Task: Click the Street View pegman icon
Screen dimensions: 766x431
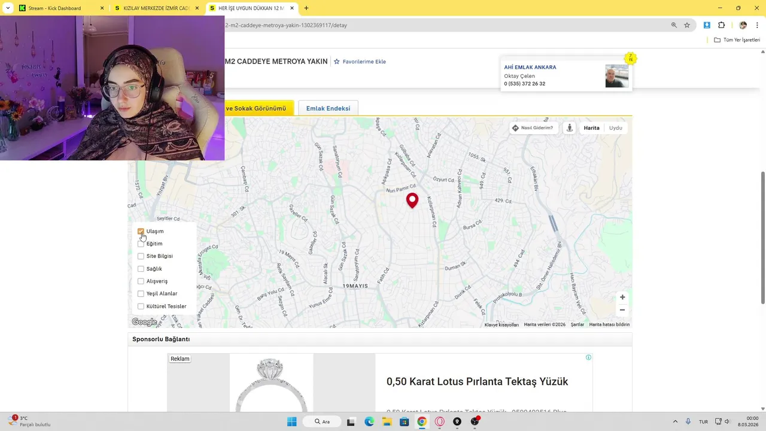Action: click(x=570, y=128)
